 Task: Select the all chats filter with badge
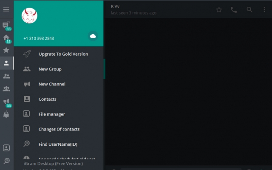(x=6, y=26)
